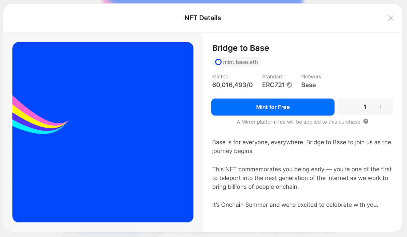Open the platform fee help question mark
Image resolution: width=407 pixels, height=237 pixels.
[x=366, y=121]
